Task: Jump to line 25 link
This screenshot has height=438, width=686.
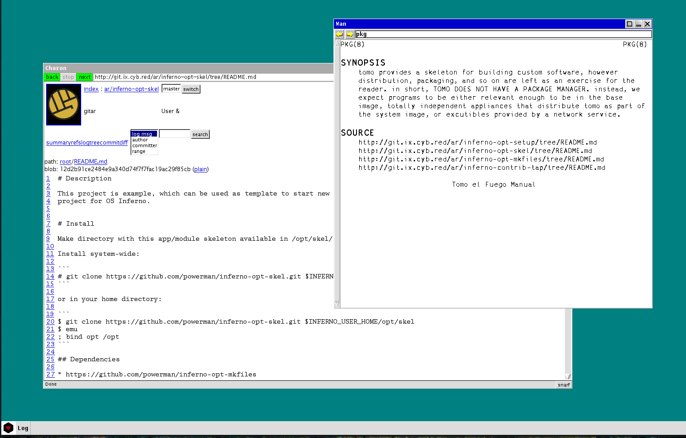Action: tap(50, 360)
